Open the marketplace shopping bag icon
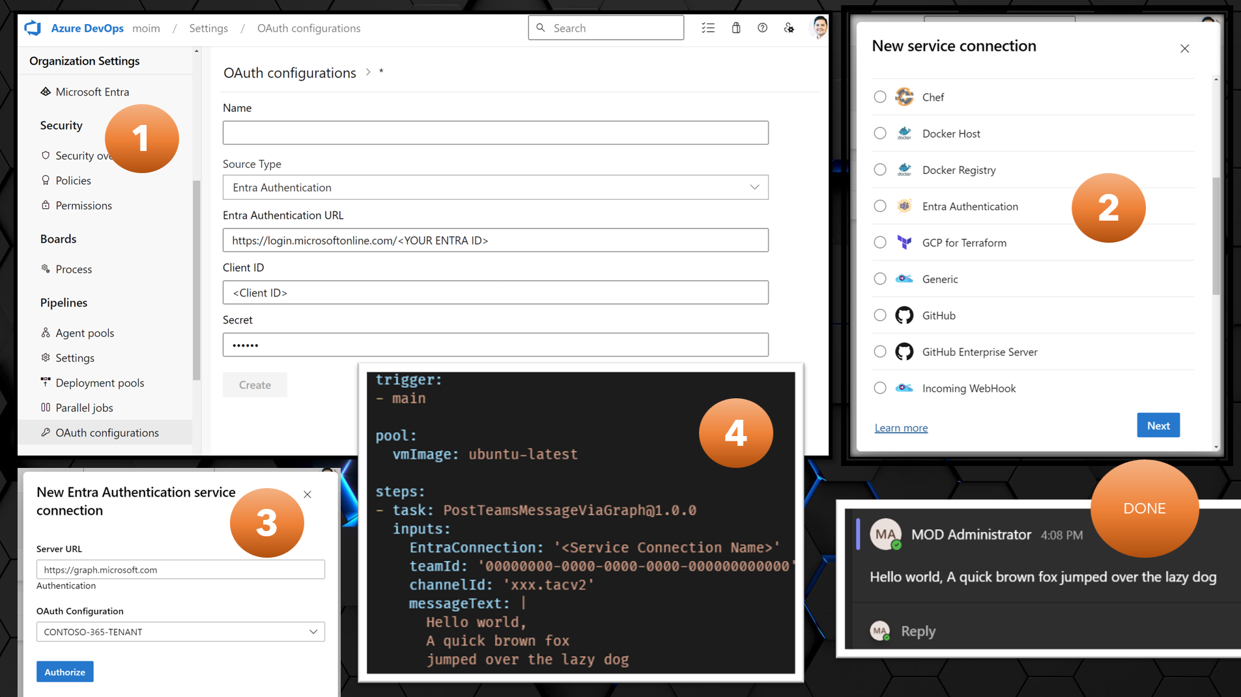This screenshot has height=697, width=1241. [736, 28]
